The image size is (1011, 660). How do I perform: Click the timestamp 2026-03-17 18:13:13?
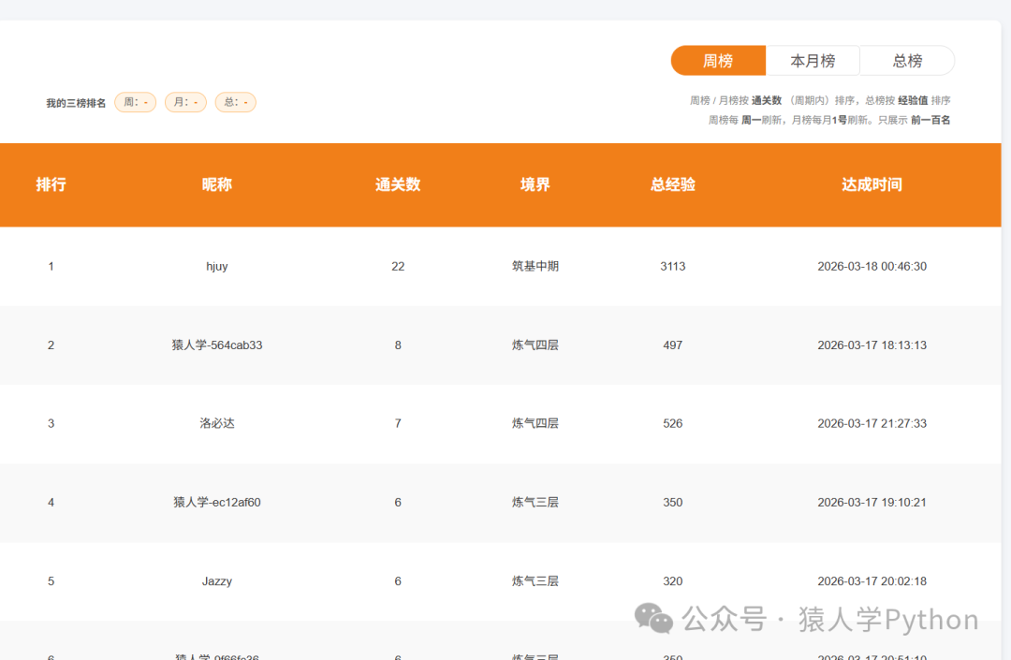coord(872,345)
